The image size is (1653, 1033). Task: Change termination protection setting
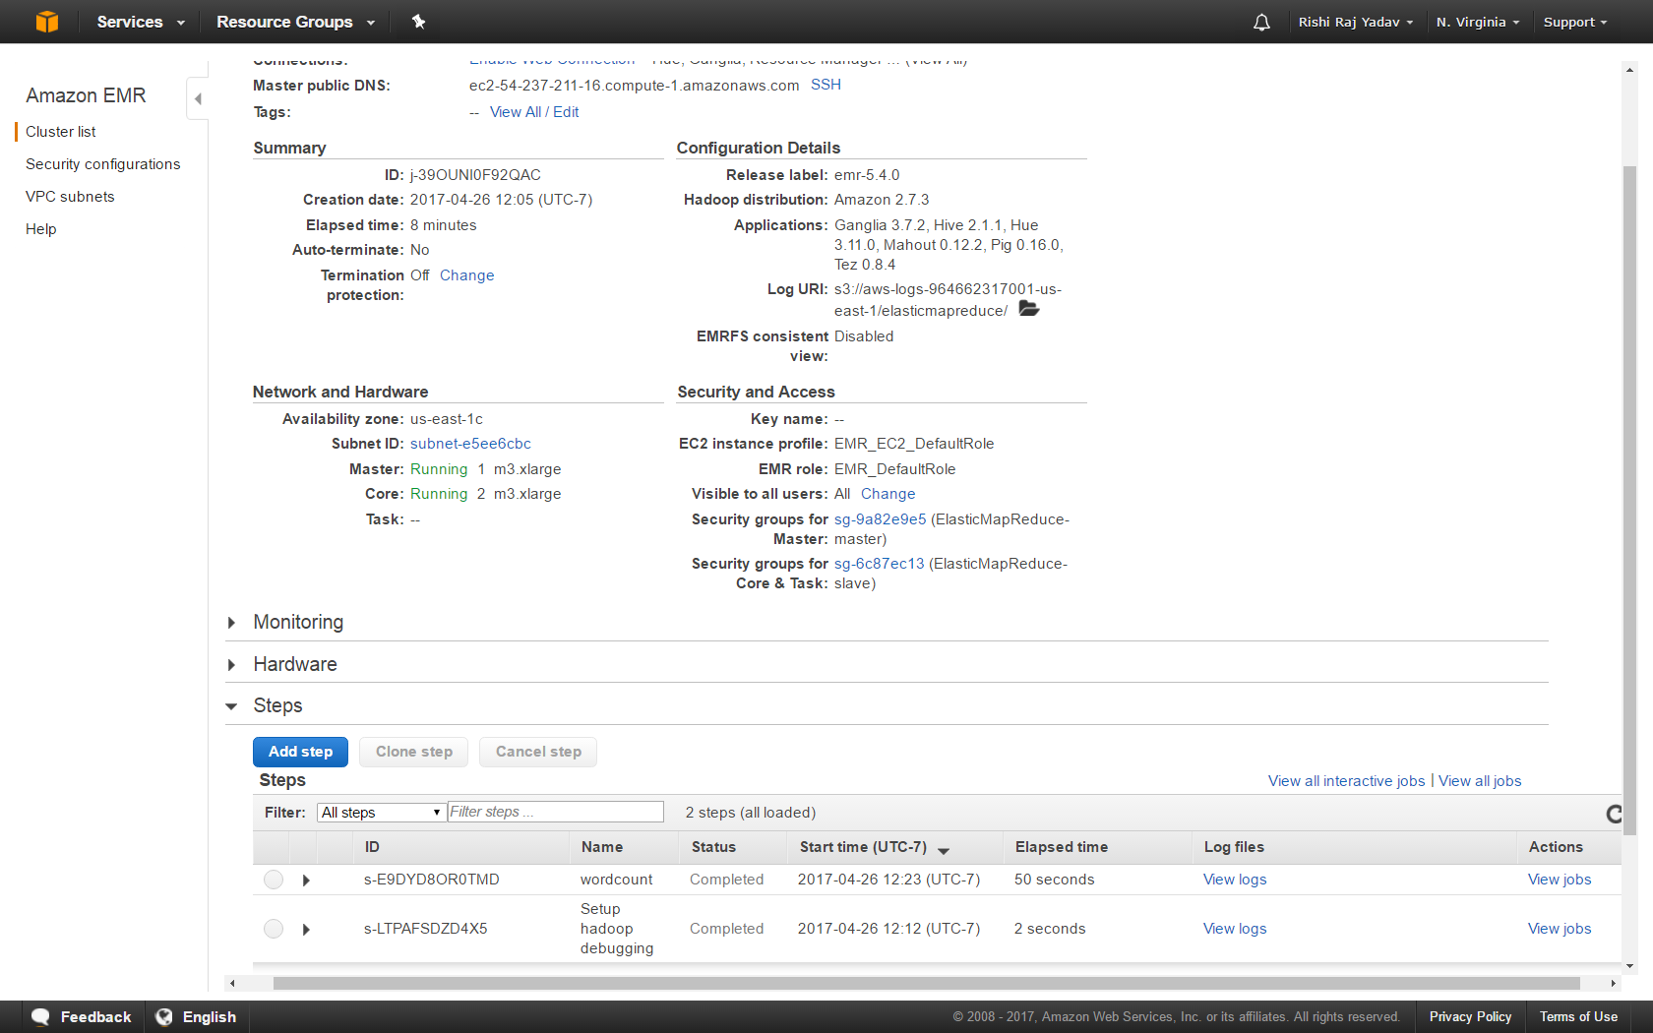pyautogui.click(x=466, y=275)
